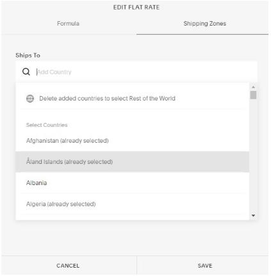271x276 pixels.
Task: Click the Ships To label
Action: pyautogui.click(x=28, y=55)
